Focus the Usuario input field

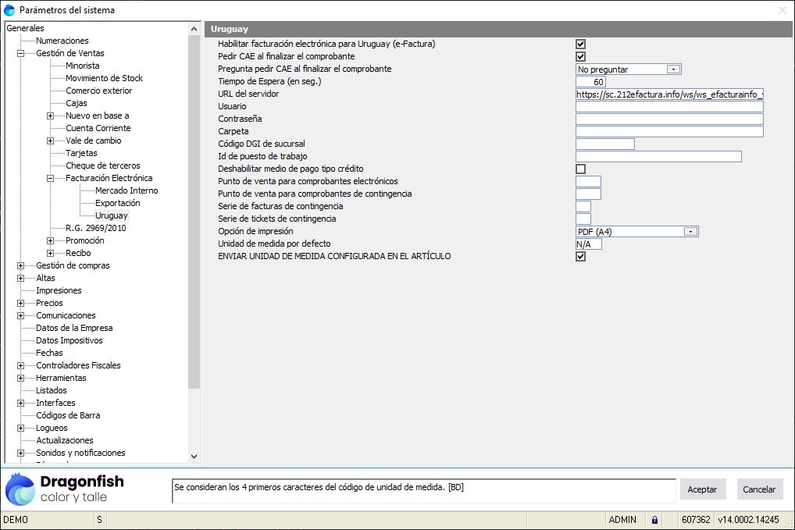pyautogui.click(x=669, y=106)
